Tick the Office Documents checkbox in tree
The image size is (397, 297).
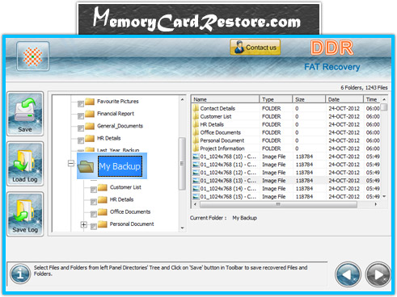[94, 214]
